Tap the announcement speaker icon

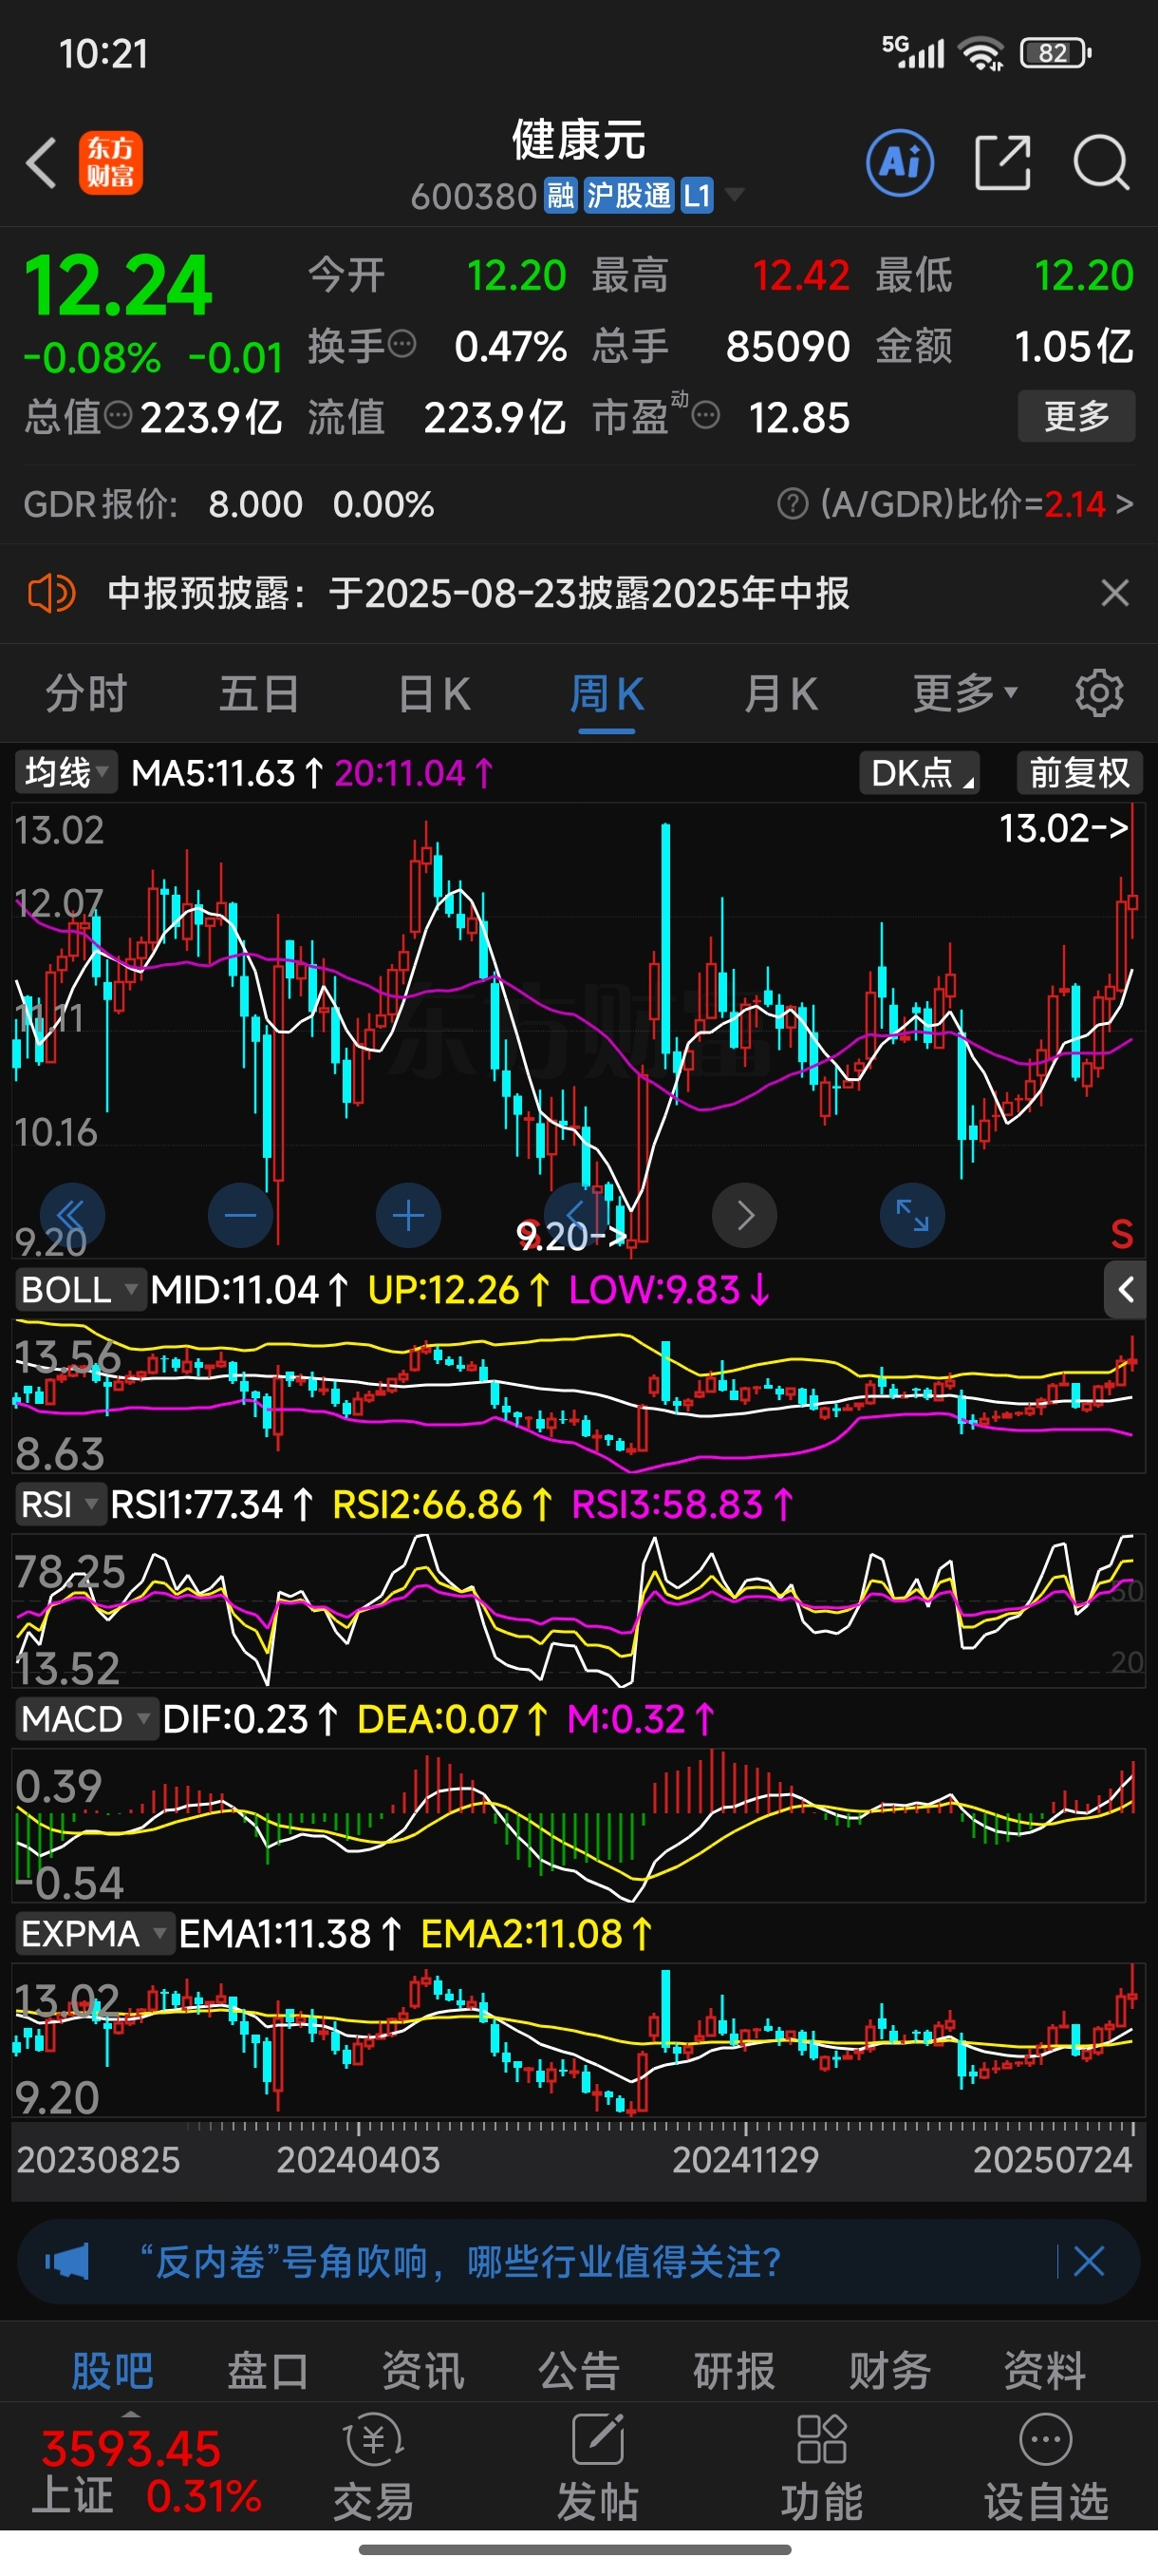[50, 593]
